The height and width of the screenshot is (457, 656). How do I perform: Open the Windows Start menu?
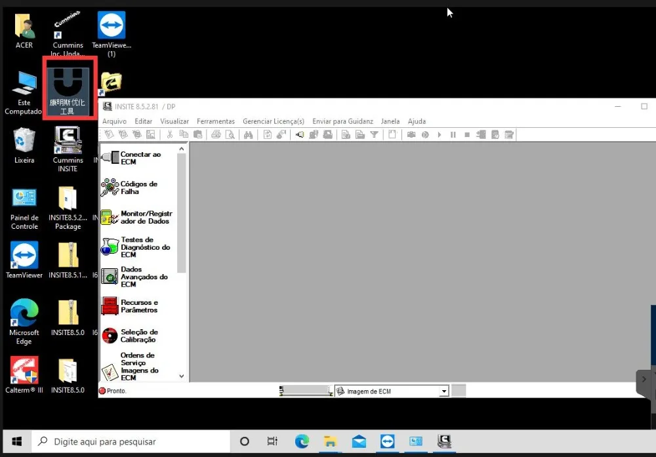click(17, 441)
